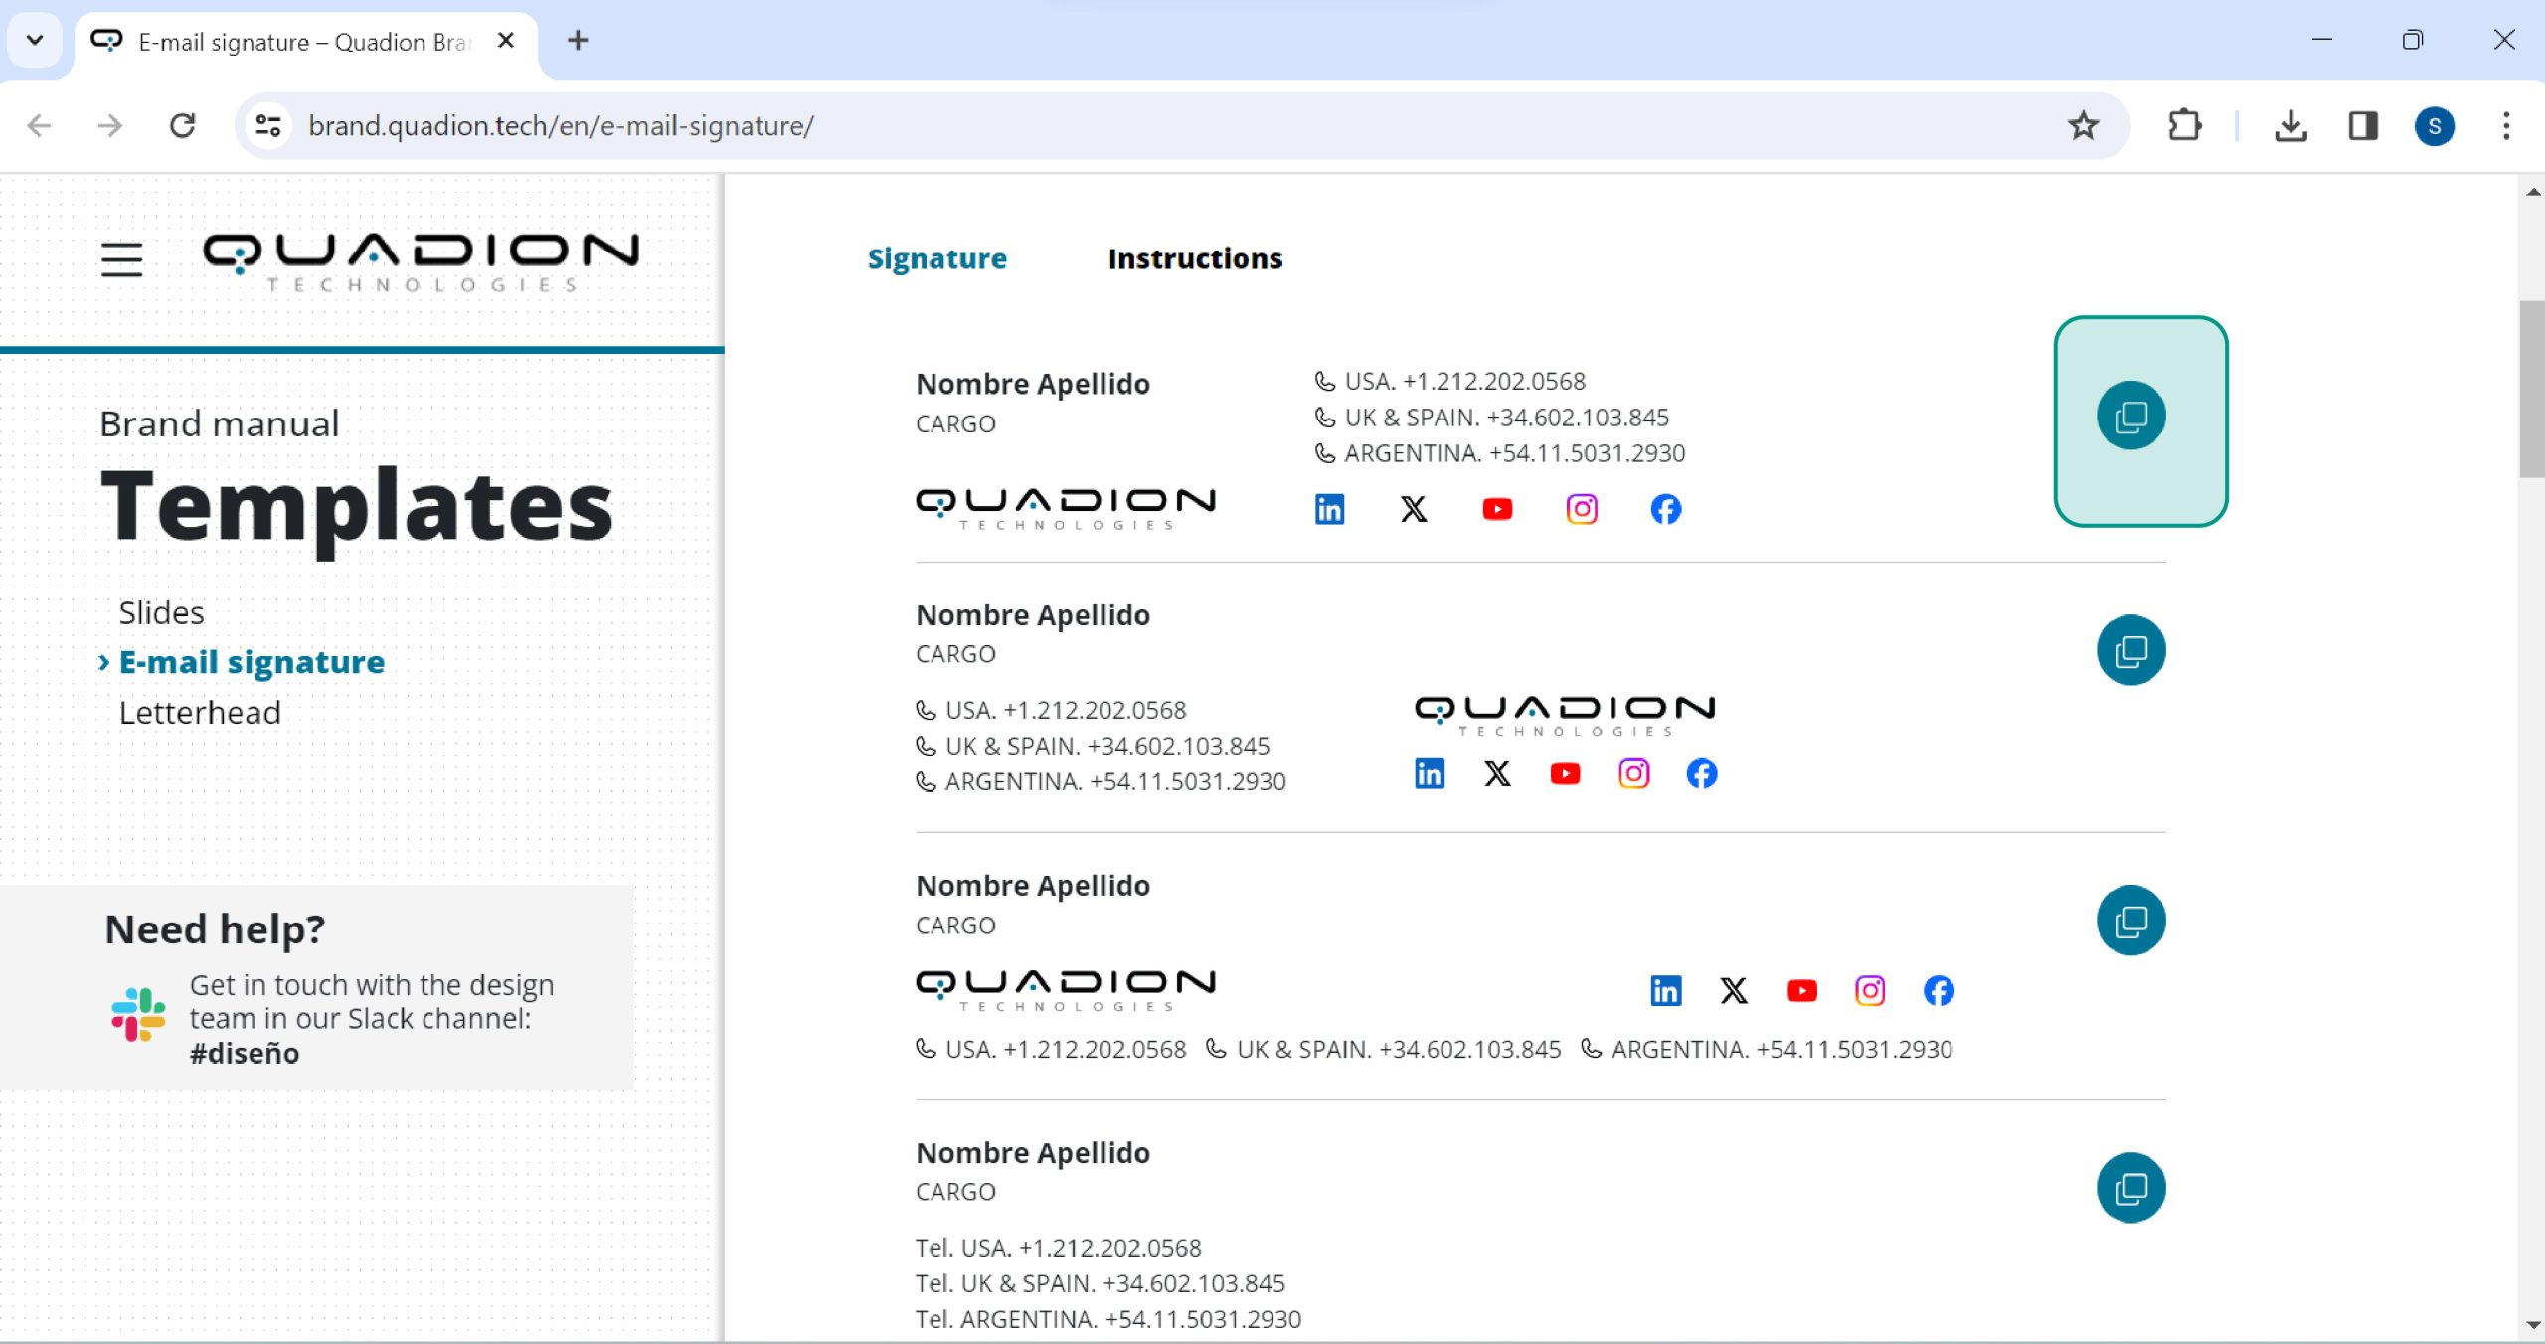Open Chrome's three-dot menu
2545x1344 pixels.
click(2505, 126)
